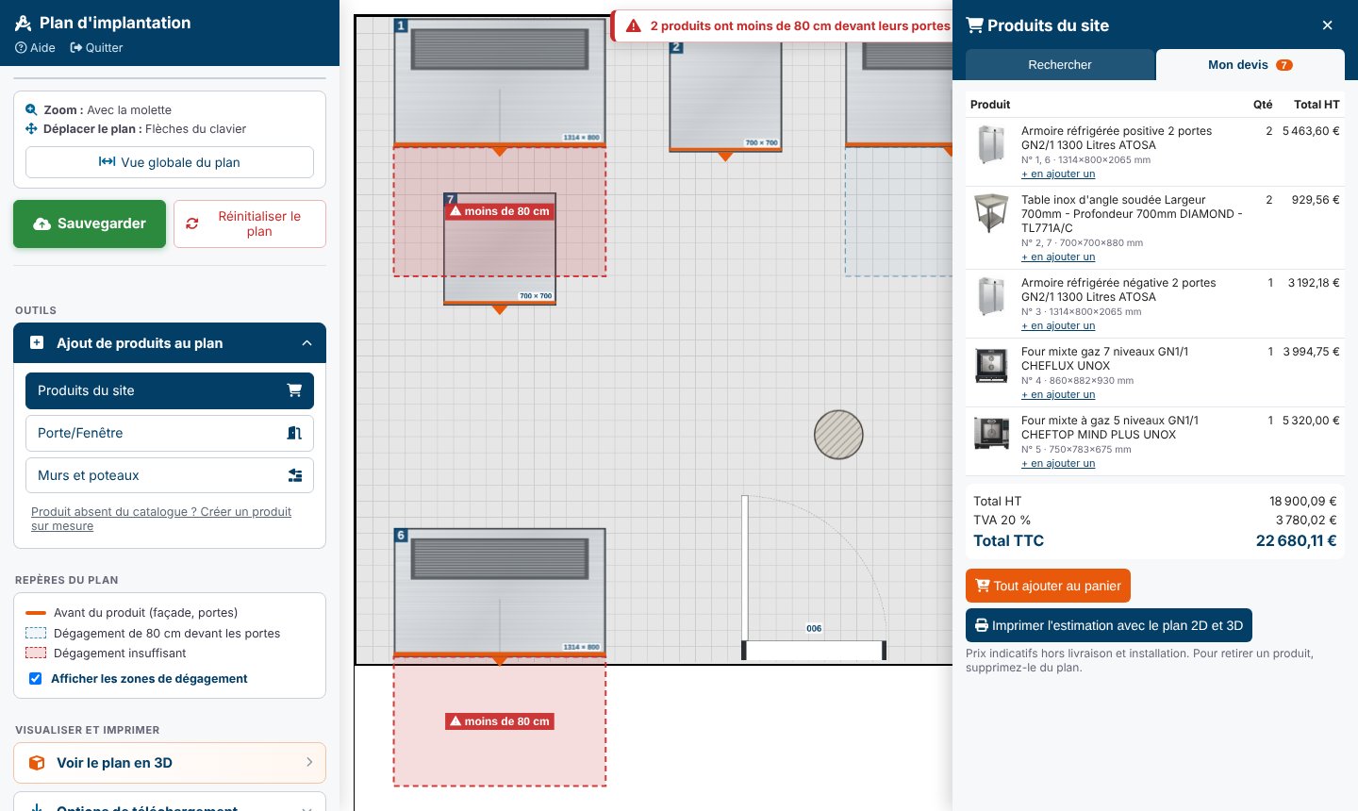Select table number 7 on the plan

(x=500, y=249)
